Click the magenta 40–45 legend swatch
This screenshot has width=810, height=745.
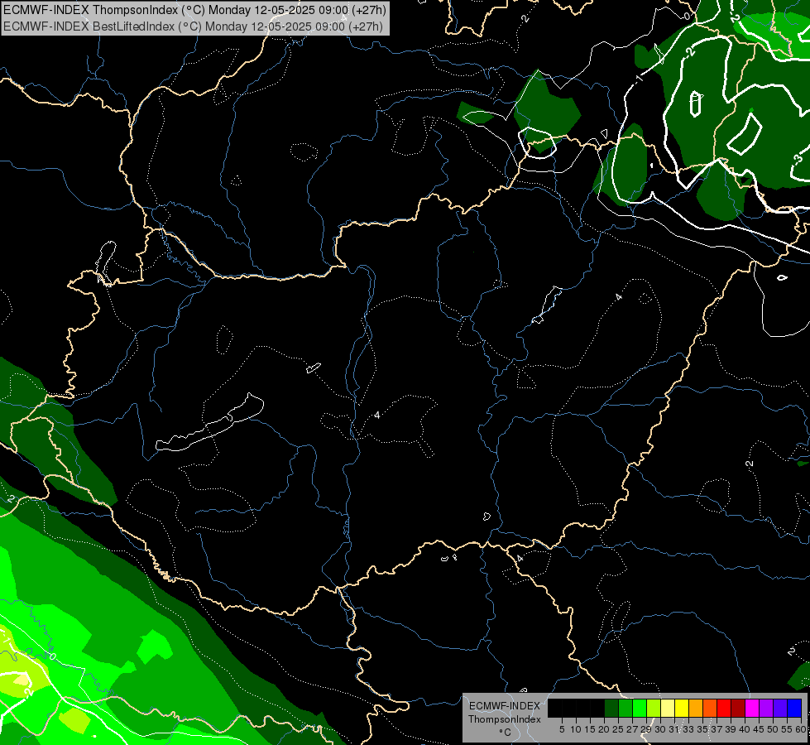[x=752, y=709]
